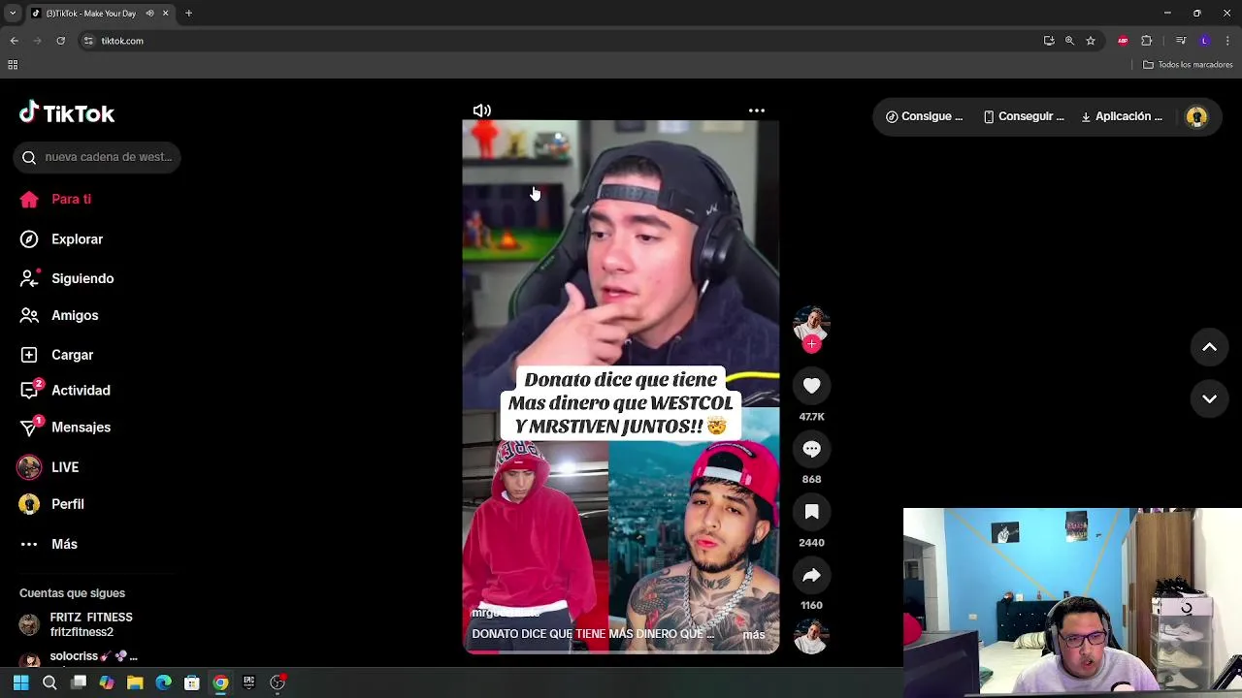Expand the Más sidebar menu
This screenshot has height=698, width=1242.
(49, 544)
